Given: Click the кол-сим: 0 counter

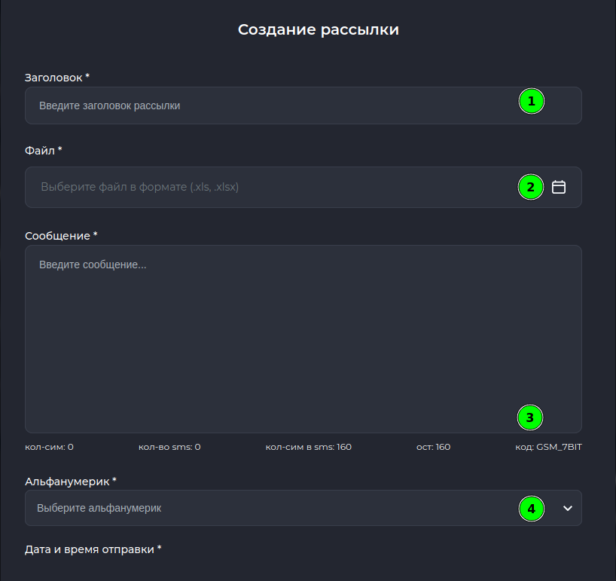Looking at the screenshot, I should point(47,446).
